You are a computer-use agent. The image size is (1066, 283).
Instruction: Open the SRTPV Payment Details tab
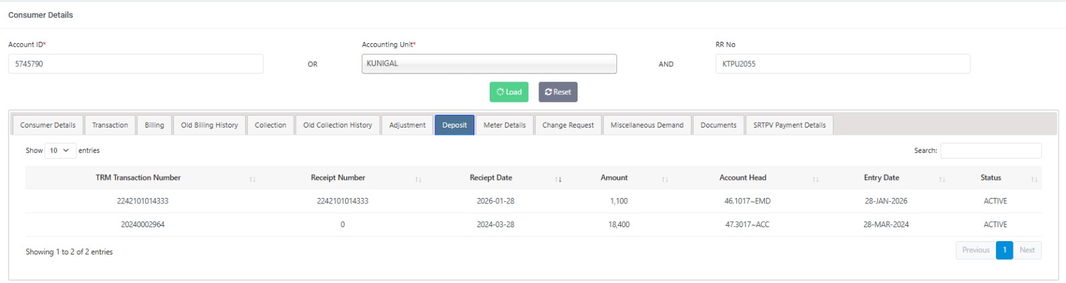tap(790, 125)
